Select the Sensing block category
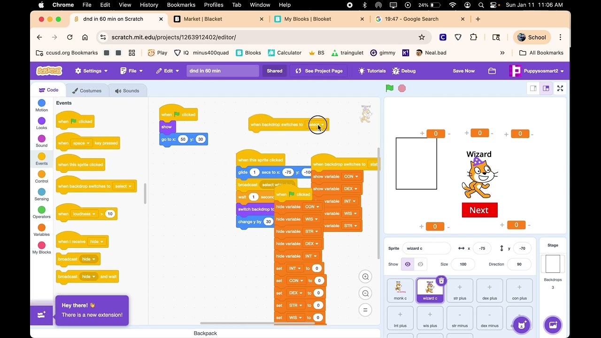The height and width of the screenshot is (338, 601). 41,195
